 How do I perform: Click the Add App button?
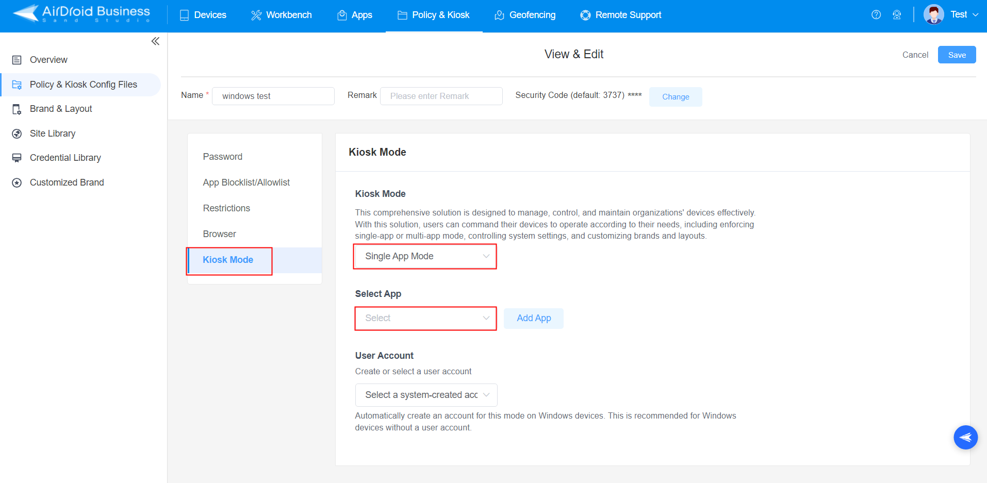tap(533, 318)
